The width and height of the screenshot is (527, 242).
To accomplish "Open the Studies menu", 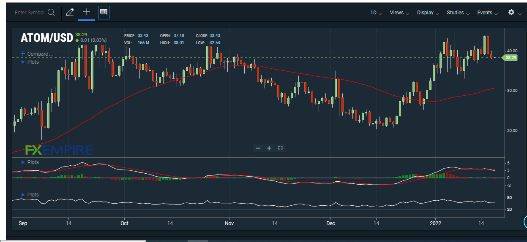I will tap(458, 13).
